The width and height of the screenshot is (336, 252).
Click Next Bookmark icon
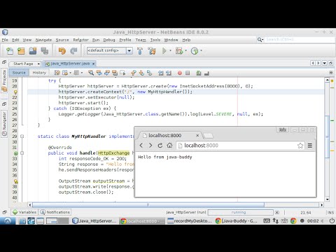coord(141,73)
